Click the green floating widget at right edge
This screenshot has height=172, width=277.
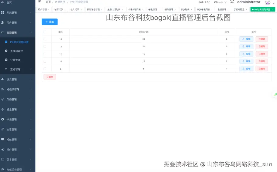click(275, 94)
